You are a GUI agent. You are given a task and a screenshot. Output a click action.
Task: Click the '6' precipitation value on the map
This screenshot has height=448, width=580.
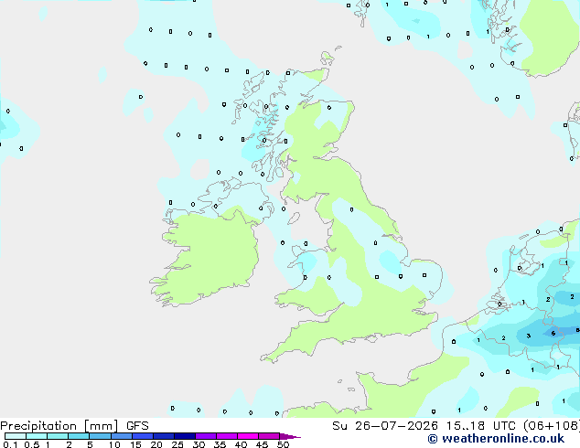pos(553,334)
